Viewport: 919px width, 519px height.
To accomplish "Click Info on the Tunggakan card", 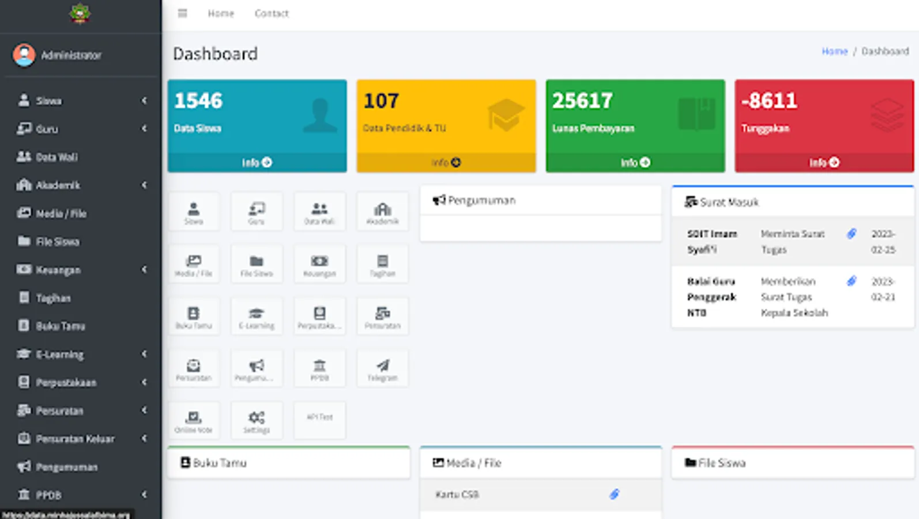I will point(824,163).
